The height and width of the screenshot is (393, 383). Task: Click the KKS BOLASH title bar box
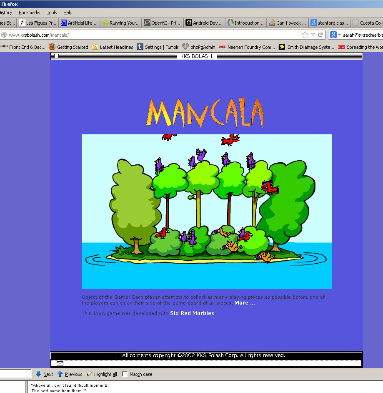click(x=57, y=56)
